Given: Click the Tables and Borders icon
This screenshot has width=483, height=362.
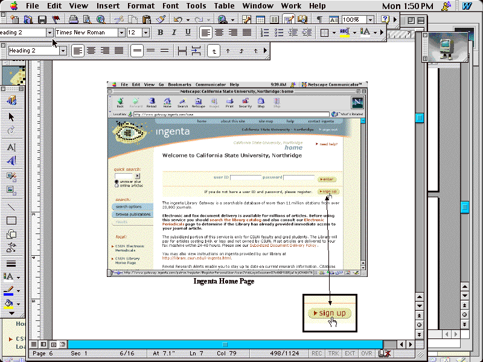Looking at the screenshot, I should coord(246,19).
